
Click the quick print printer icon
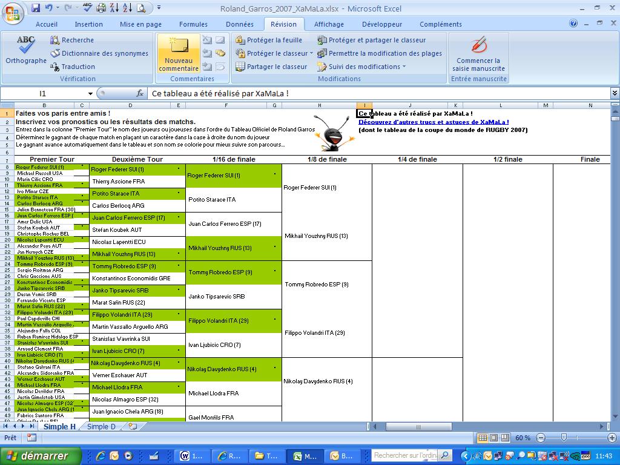[101, 8]
